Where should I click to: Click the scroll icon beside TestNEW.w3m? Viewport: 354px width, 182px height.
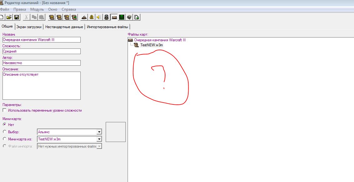[x=136, y=45]
